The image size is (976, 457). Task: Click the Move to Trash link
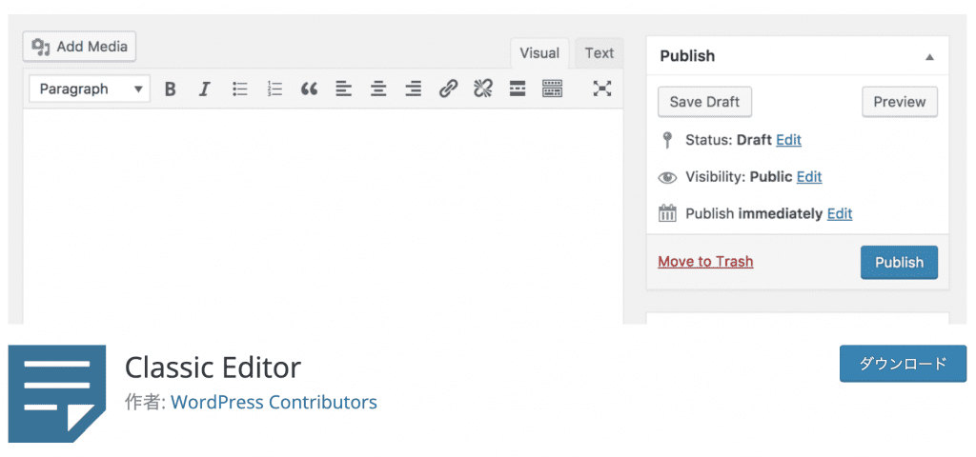705,262
